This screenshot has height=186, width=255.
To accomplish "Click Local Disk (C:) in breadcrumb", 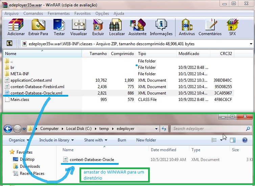I will 79,129.
